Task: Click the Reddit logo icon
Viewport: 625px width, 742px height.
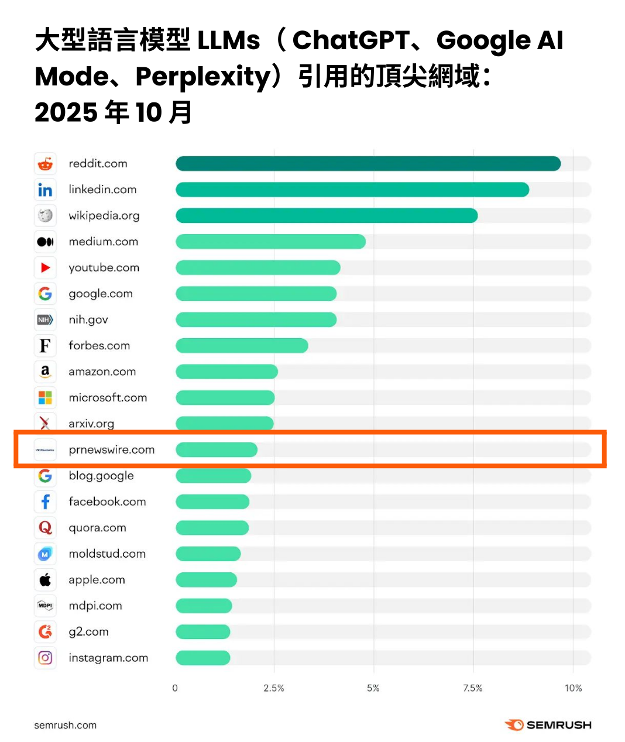Action: point(45,164)
